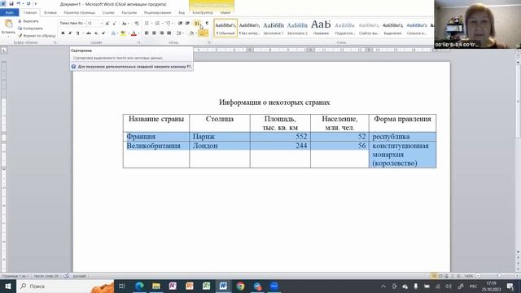
Task: Apply the Обычный style
Action: tap(225, 28)
